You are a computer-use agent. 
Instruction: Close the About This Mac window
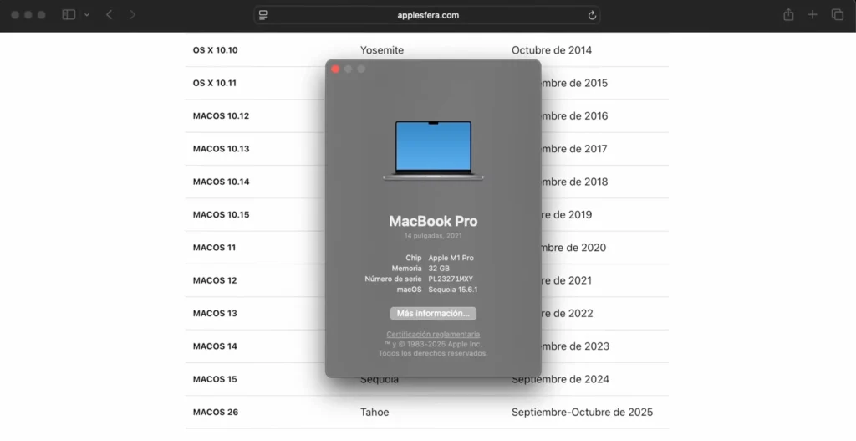[x=336, y=69]
